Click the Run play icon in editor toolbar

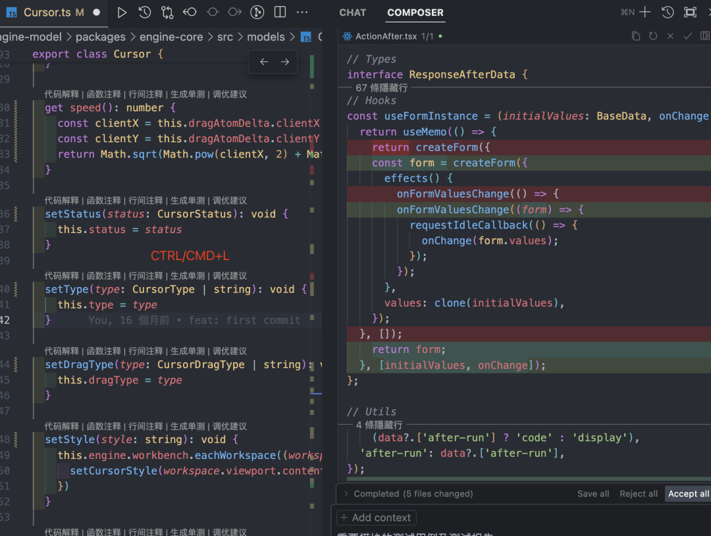point(122,12)
